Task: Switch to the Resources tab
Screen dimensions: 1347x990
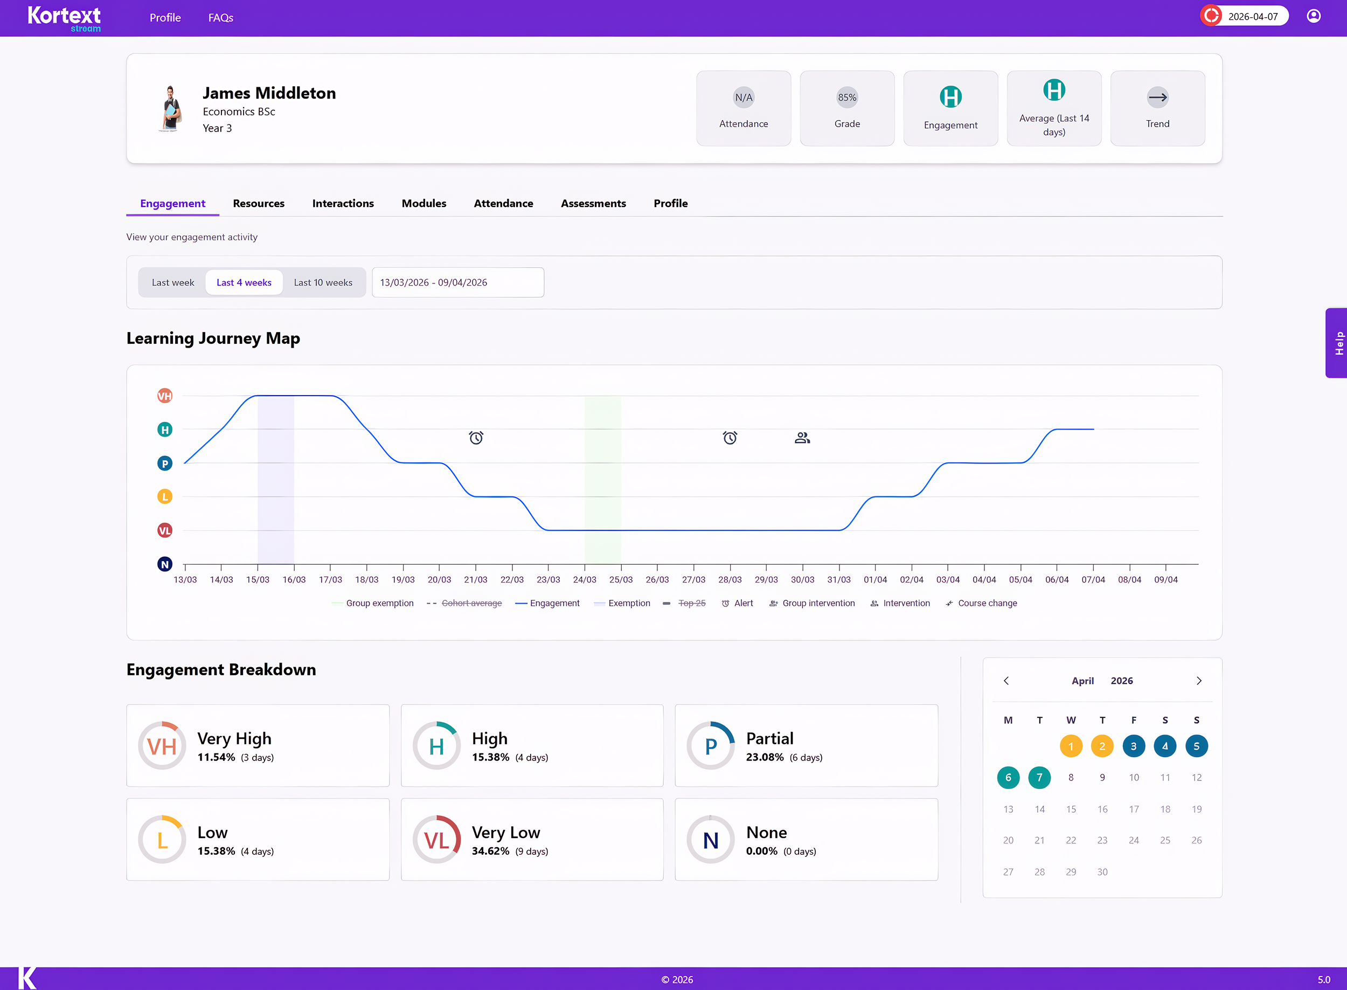Action: point(258,204)
